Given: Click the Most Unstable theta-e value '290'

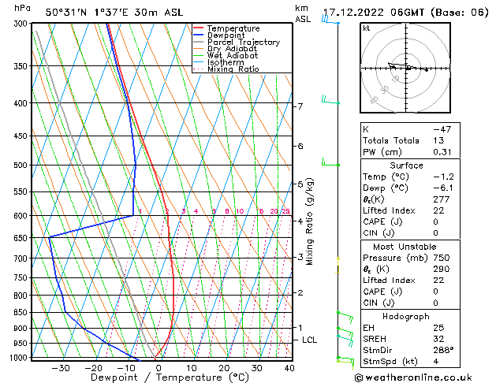Looking at the screenshot, I should [x=442, y=269].
